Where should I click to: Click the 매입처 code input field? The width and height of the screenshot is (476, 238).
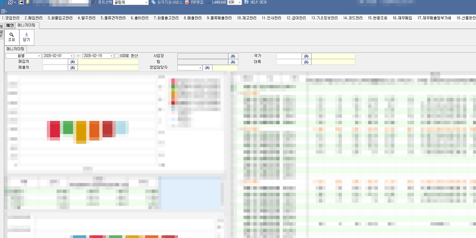pos(55,62)
